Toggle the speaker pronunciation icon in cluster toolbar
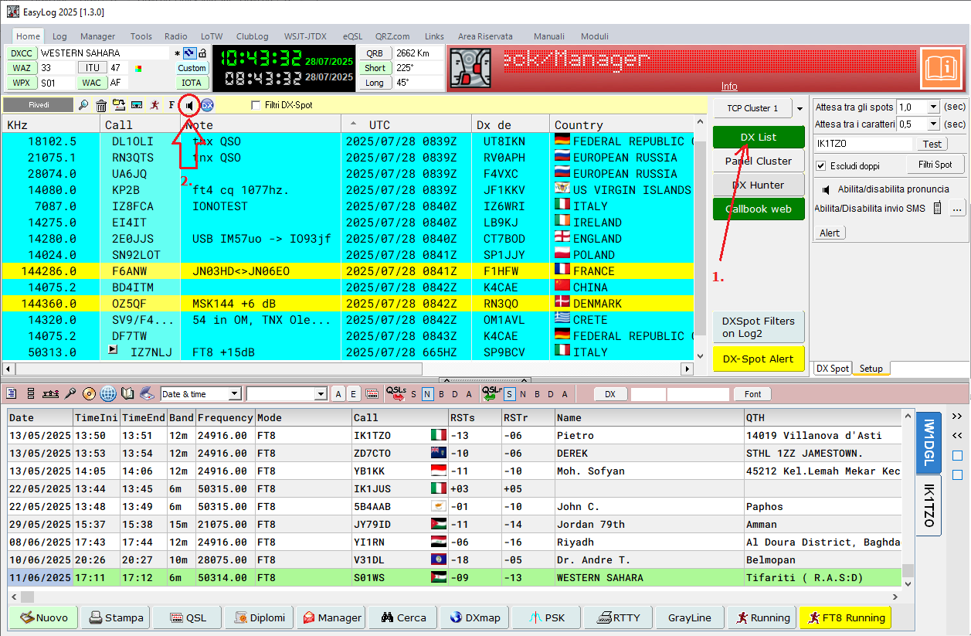This screenshot has width=971, height=636. click(x=189, y=105)
